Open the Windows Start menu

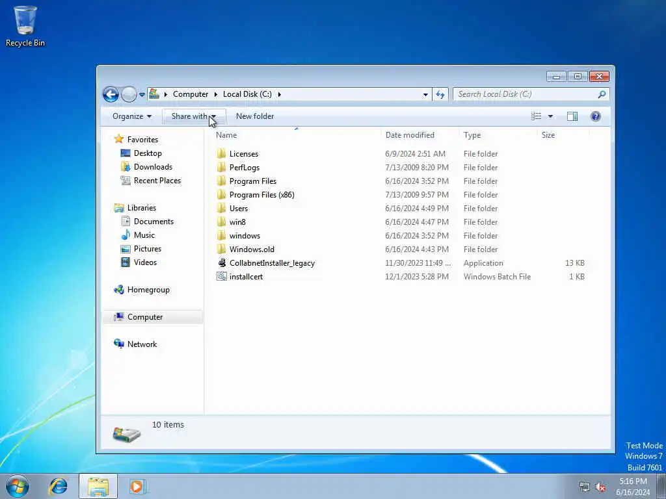(x=18, y=486)
